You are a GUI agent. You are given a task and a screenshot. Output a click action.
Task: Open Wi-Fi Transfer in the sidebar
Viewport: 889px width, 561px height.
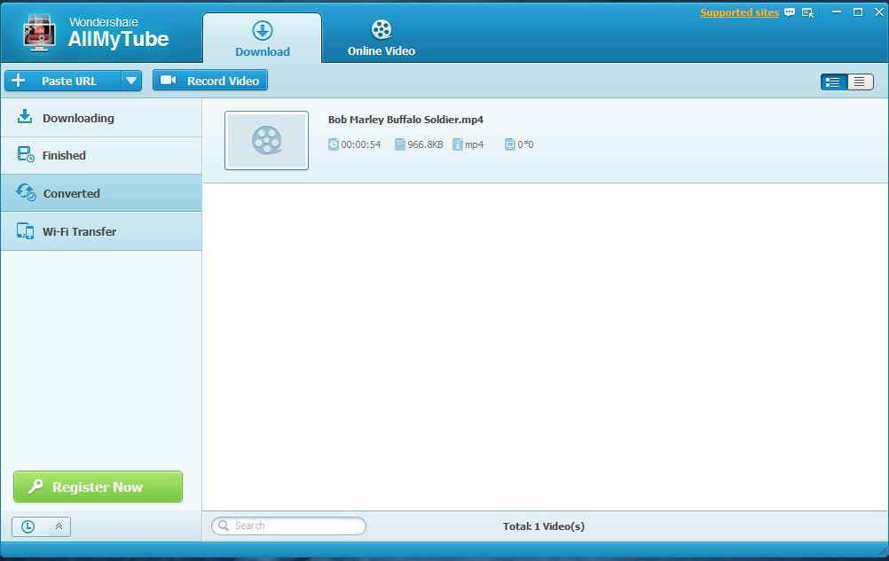point(79,231)
